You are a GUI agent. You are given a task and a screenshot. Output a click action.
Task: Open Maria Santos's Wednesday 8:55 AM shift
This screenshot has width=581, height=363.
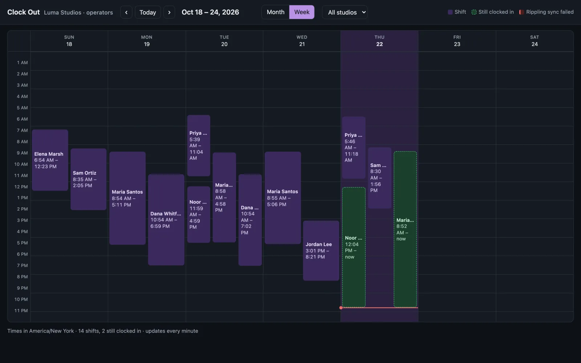point(283,198)
